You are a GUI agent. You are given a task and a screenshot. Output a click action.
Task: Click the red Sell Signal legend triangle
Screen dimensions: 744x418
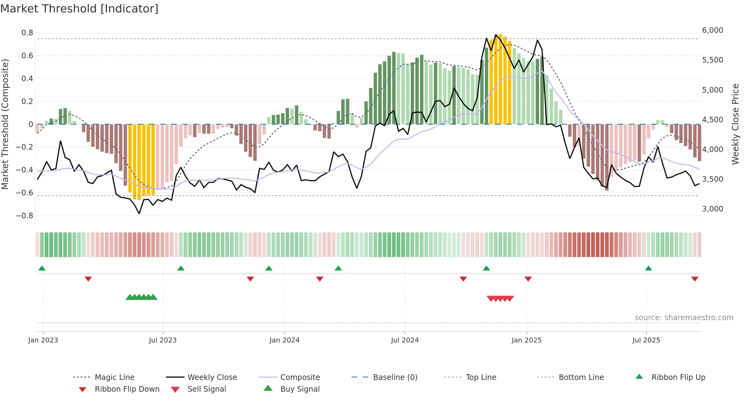(175, 390)
